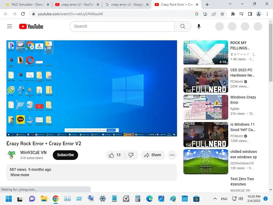Screen dimensions: 273x205
Task: Open clock and date 10:20 PM
Action: pyautogui.click(x=254, y=199)
